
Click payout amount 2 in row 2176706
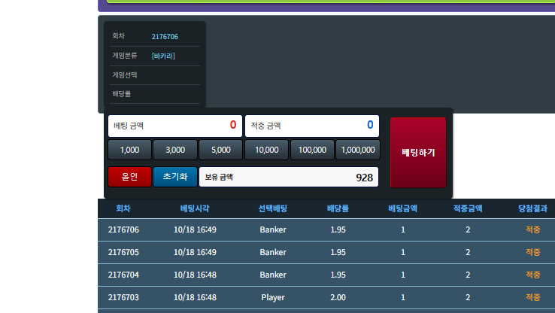click(x=468, y=229)
